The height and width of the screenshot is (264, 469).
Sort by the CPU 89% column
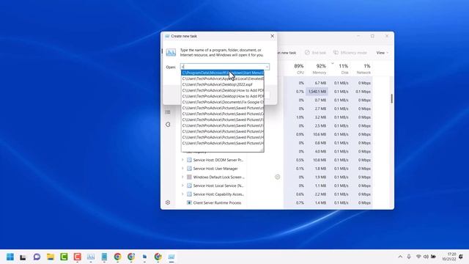click(x=299, y=69)
